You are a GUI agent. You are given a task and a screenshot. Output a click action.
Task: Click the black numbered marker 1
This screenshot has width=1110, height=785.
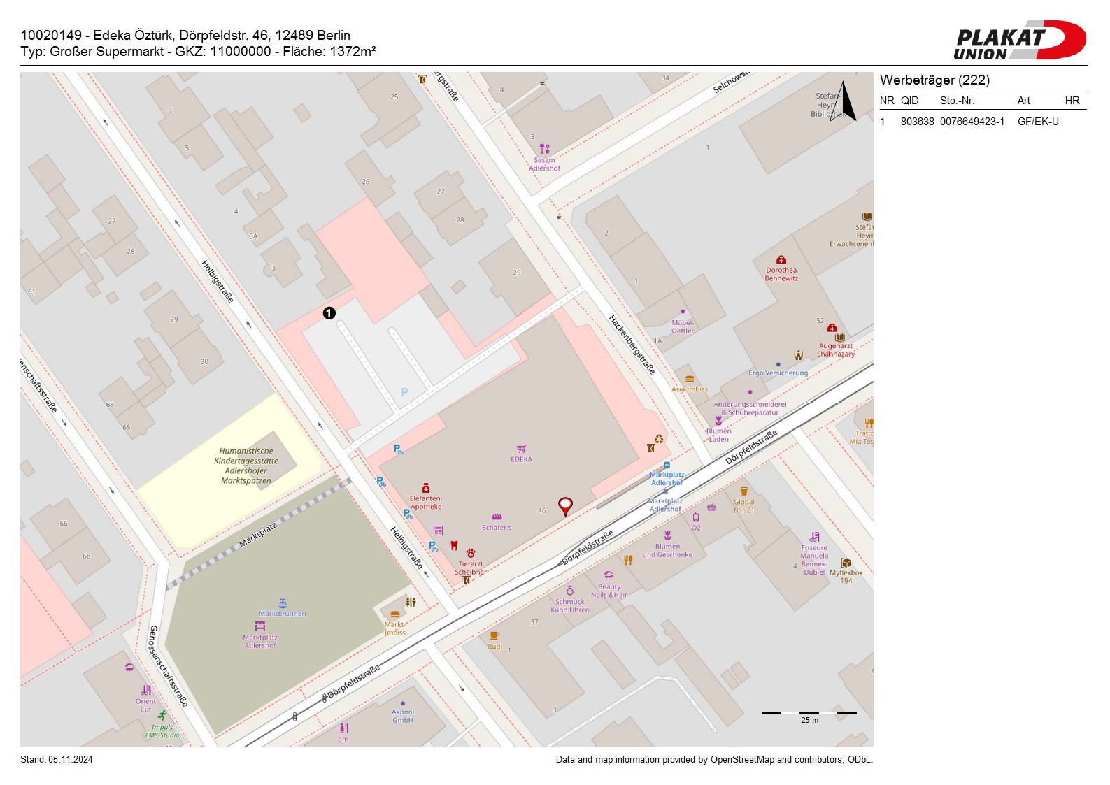pyautogui.click(x=329, y=313)
